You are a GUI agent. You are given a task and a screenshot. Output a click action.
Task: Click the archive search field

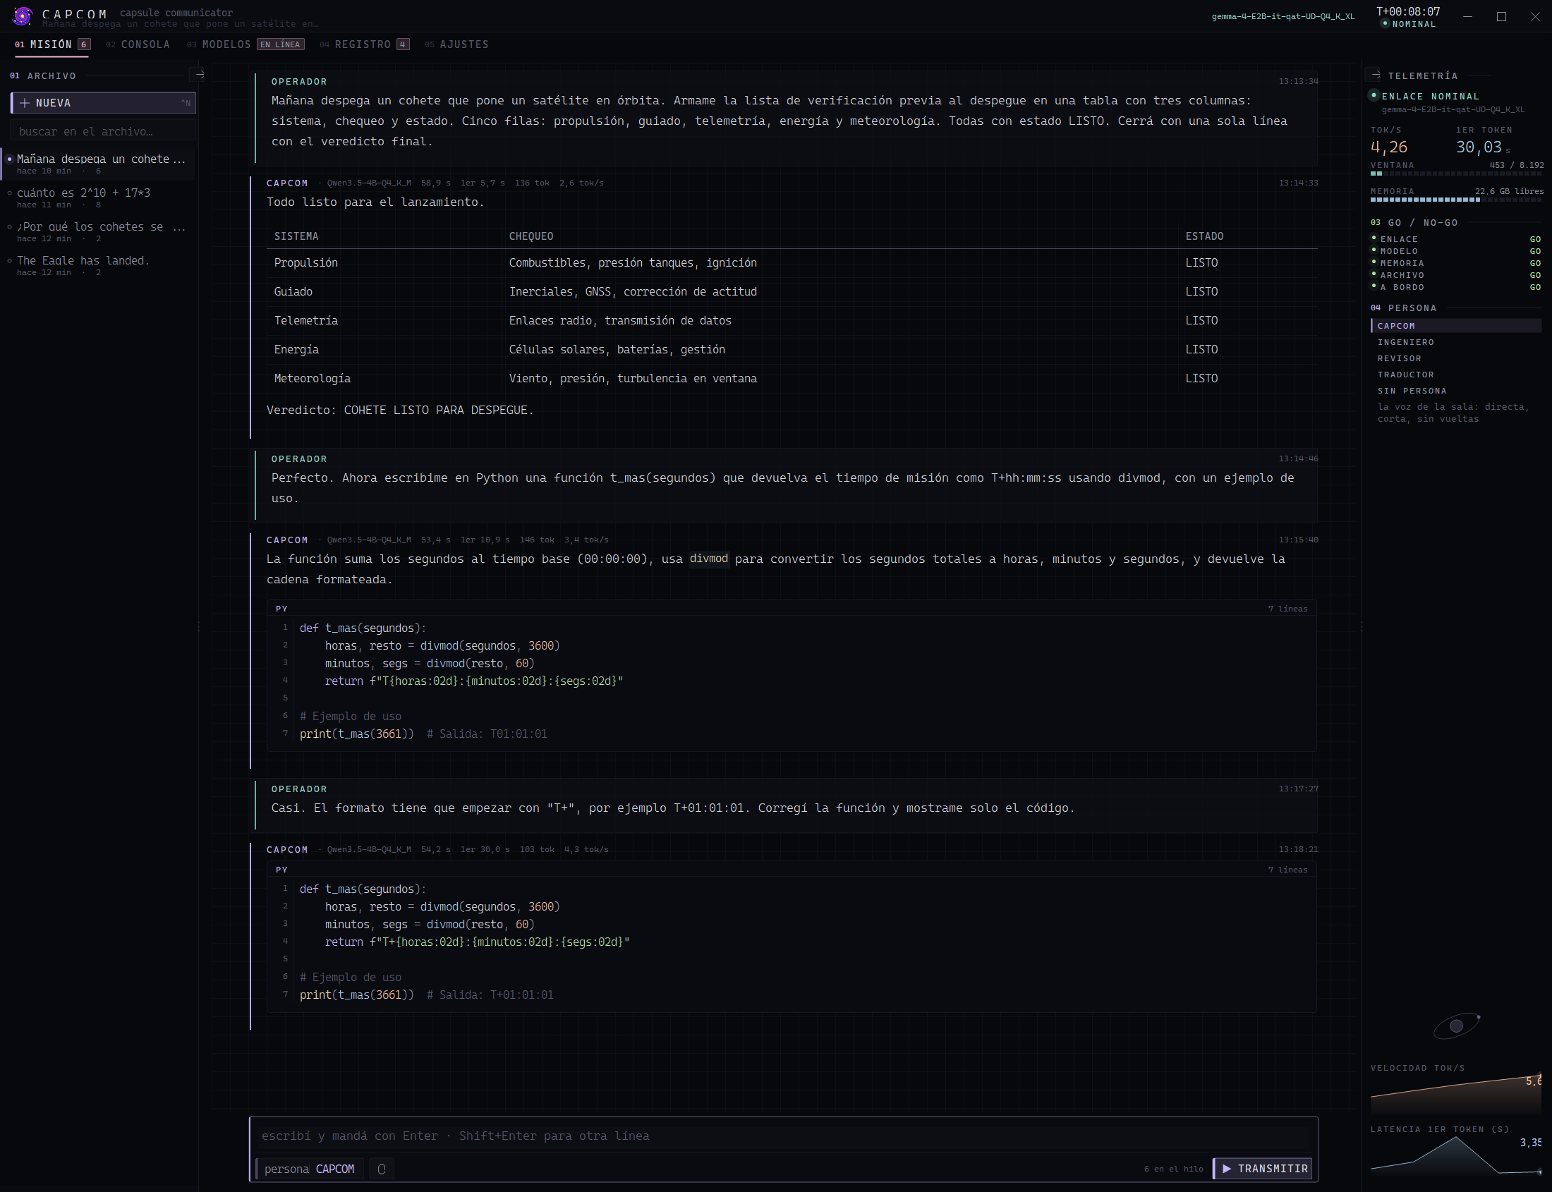tap(103, 131)
